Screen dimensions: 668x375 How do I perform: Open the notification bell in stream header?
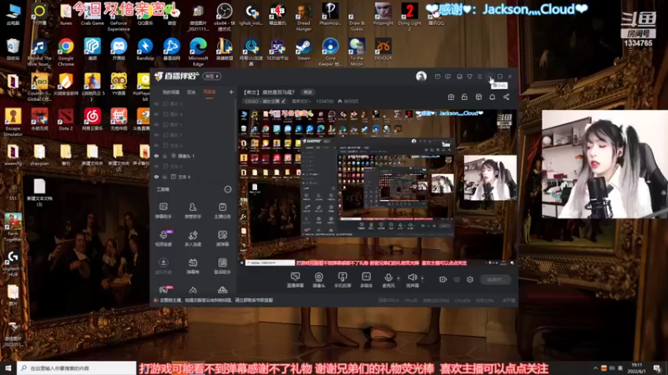[492, 97]
